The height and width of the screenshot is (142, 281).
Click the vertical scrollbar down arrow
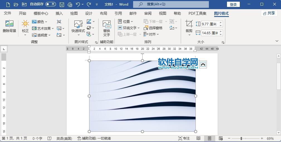pyautogui.click(x=278, y=133)
